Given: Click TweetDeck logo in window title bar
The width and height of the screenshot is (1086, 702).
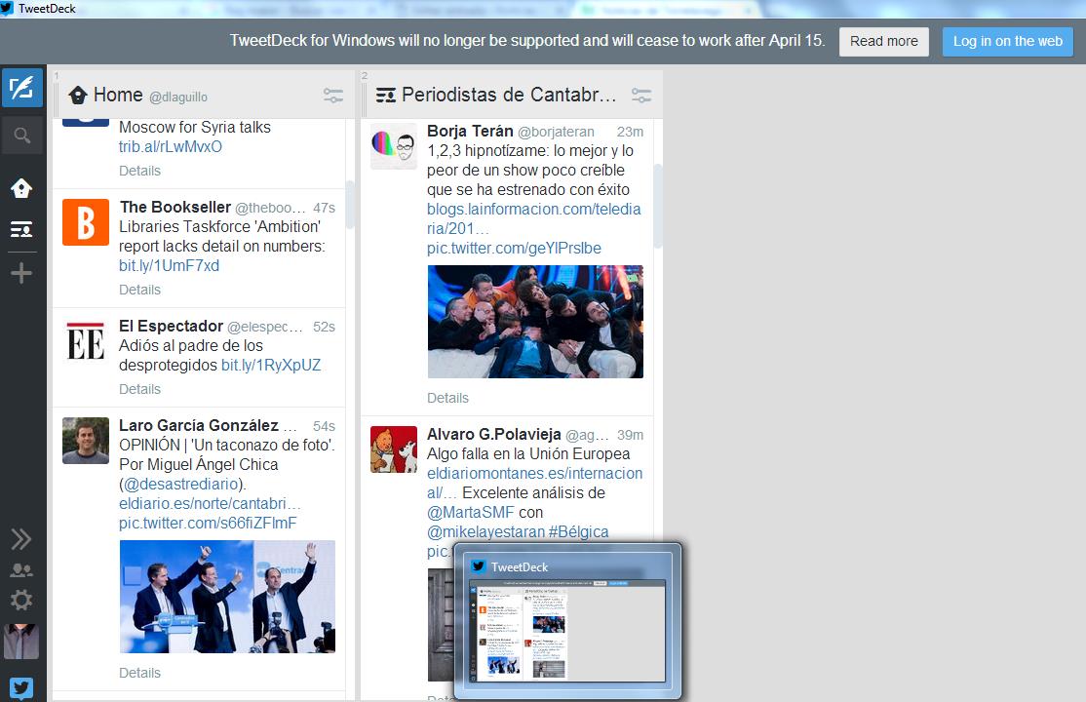Looking at the screenshot, I should tap(6, 9).
